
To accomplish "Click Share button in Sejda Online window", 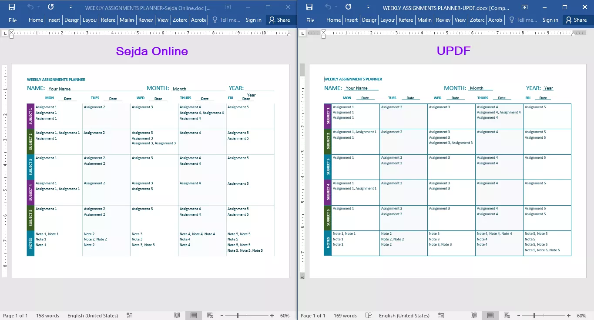I will point(279,20).
